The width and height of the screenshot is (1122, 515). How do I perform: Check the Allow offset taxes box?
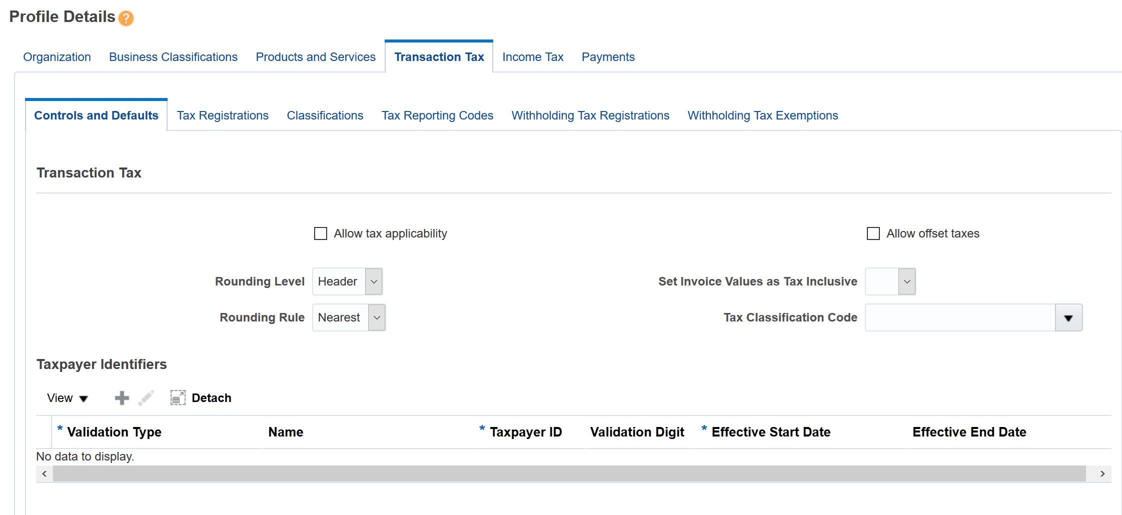(873, 233)
